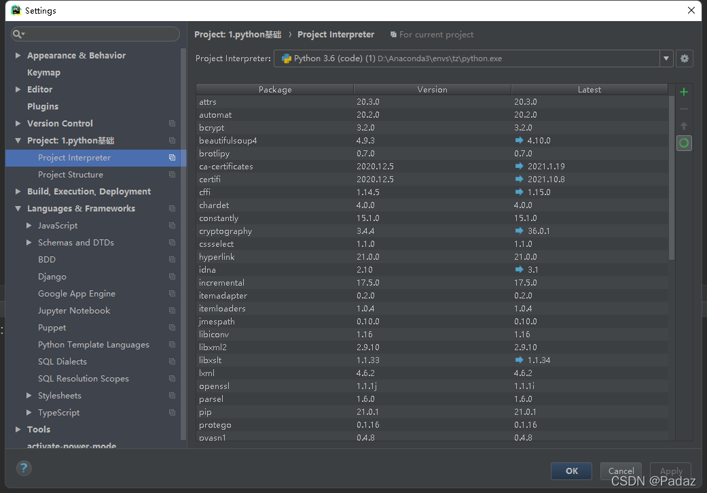Click the upgrade package up-arrow icon
The width and height of the screenshot is (707, 493).
pos(683,126)
